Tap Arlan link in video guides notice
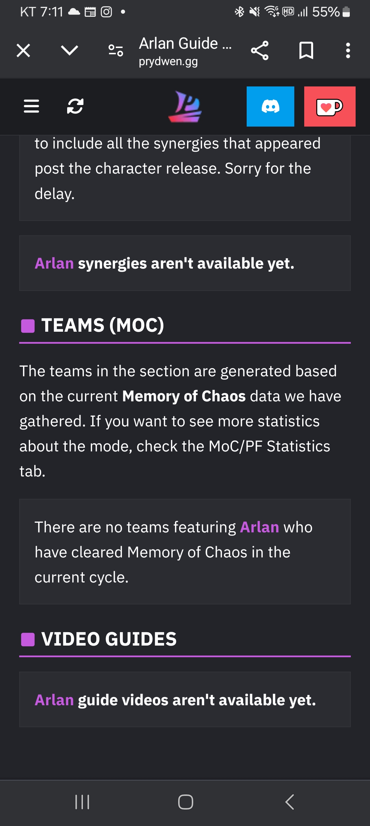 [54, 700]
